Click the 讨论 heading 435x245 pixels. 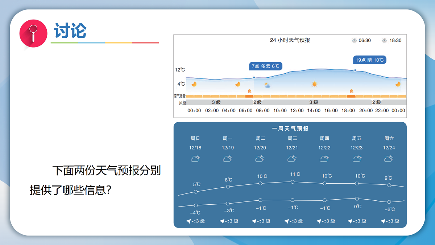click(71, 31)
